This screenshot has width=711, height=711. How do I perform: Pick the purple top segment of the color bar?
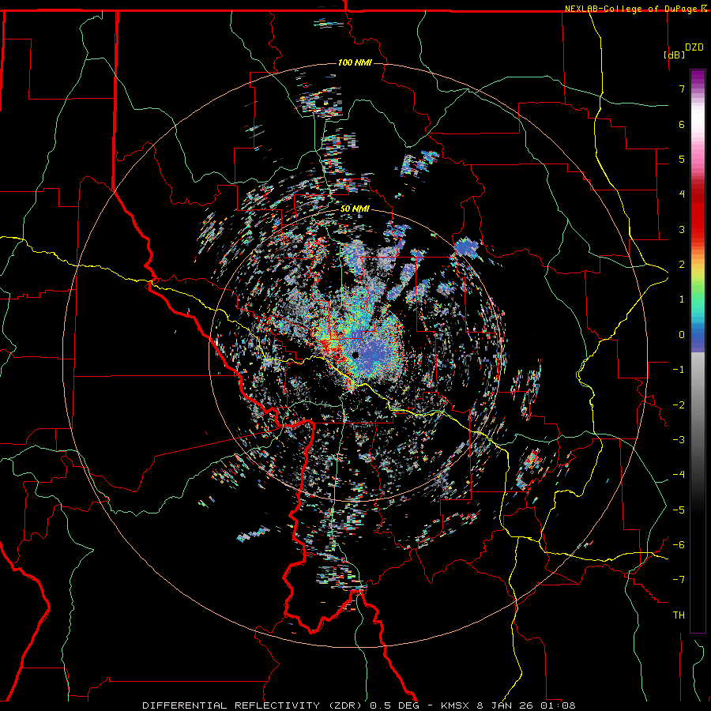point(698,78)
